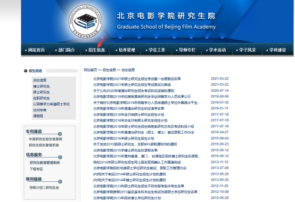295x202 pixels.
Task: Select 博士研究生 in the sidebar list
Action: pos(42,86)
